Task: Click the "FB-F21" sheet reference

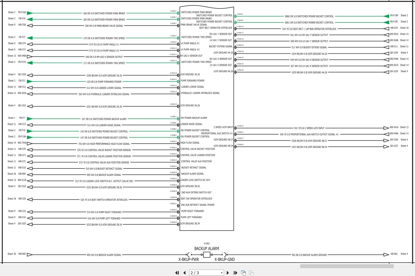Action: [x=22, y=81]
